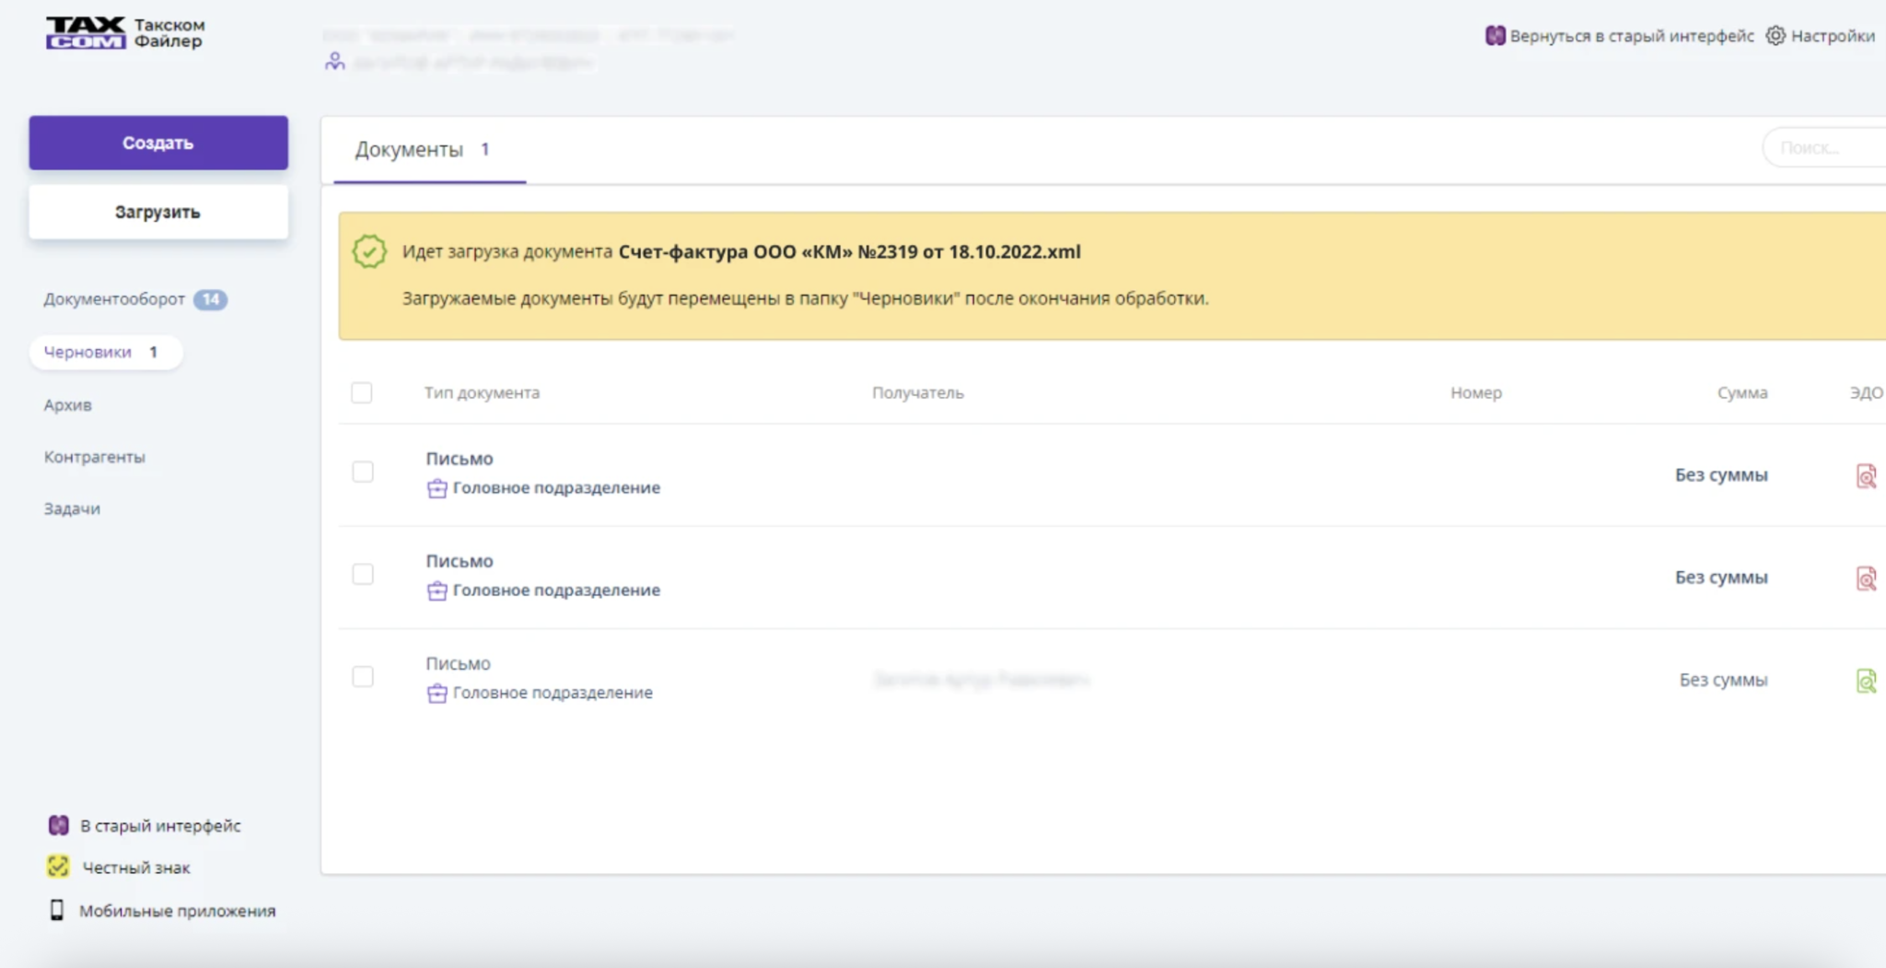Viewport: 1886px width, 968px height.
Task: Toggle the select-all checkbox in table header
Action: click(362, 393)
